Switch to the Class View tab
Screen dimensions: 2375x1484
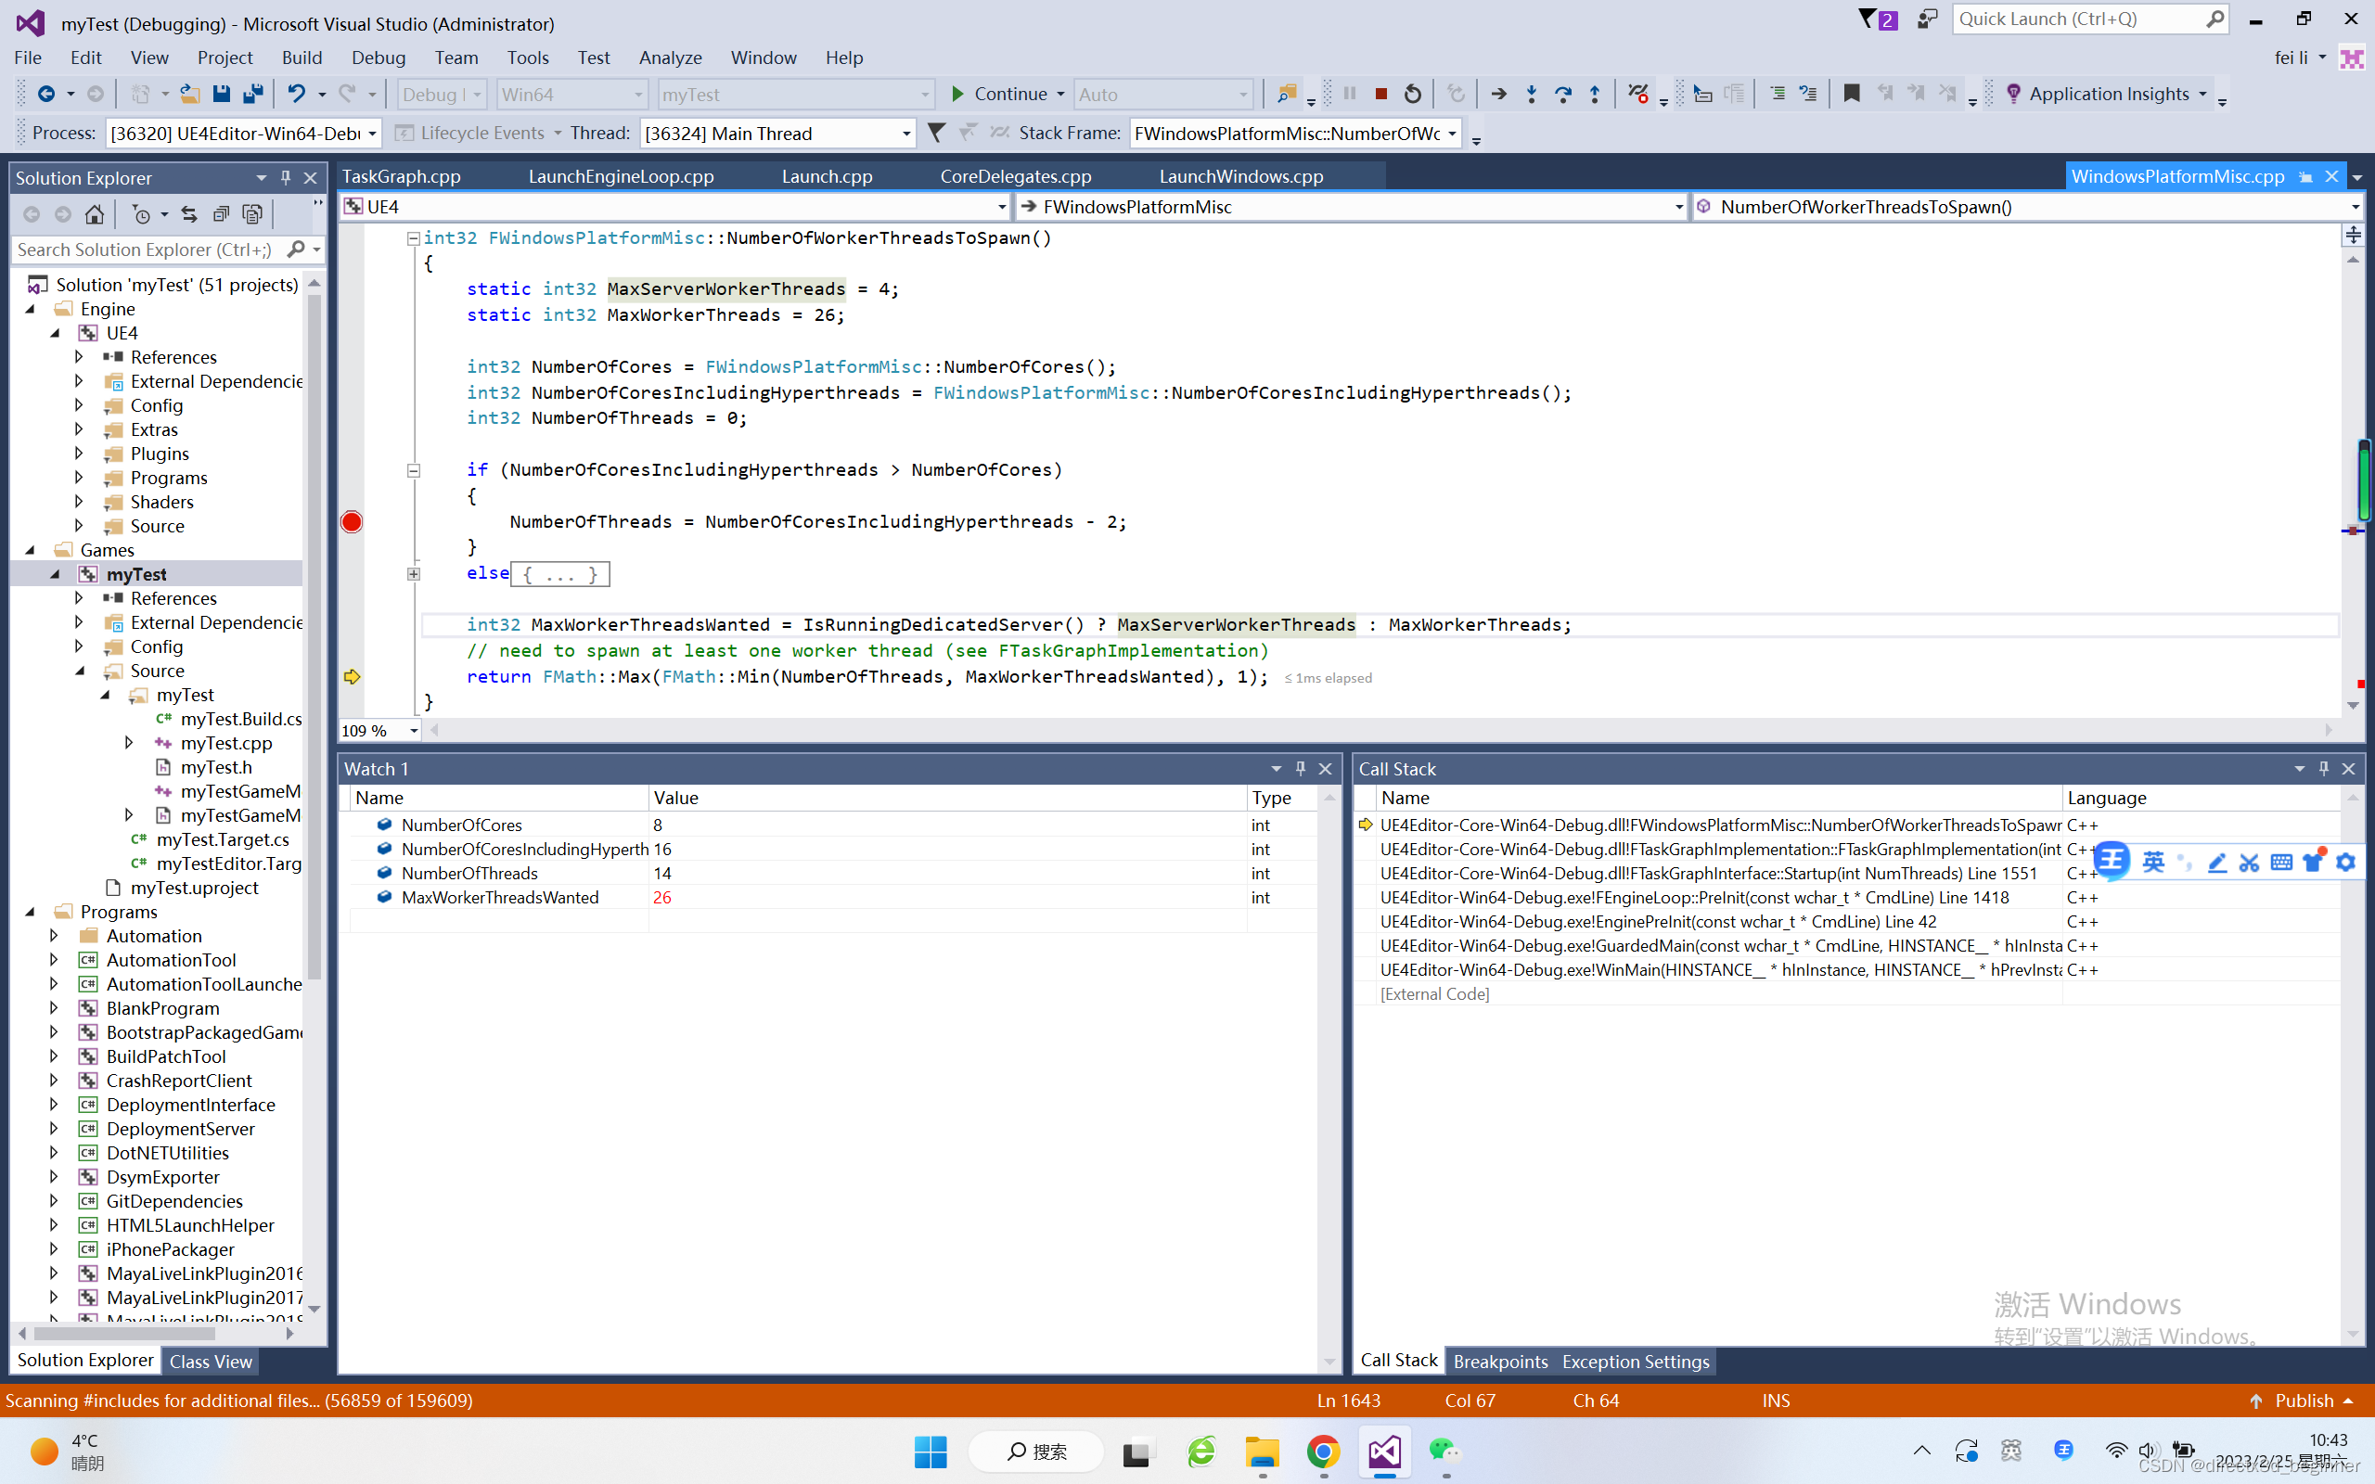[211, 1362]
